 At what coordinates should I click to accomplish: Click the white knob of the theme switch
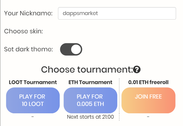[x=76, y=49]
